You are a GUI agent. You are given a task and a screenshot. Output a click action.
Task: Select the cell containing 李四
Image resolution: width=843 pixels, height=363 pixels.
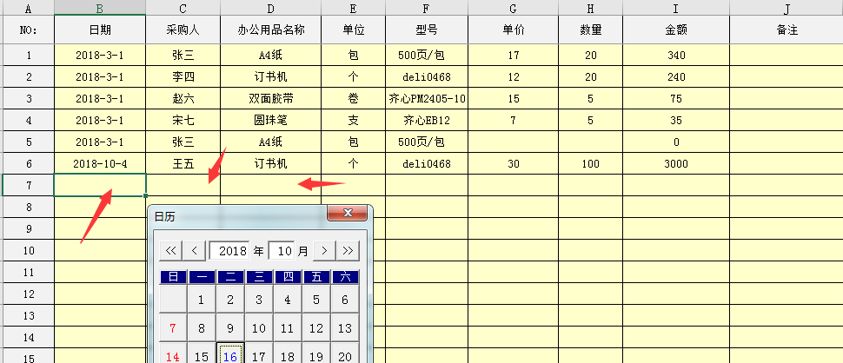click(183, 76)
